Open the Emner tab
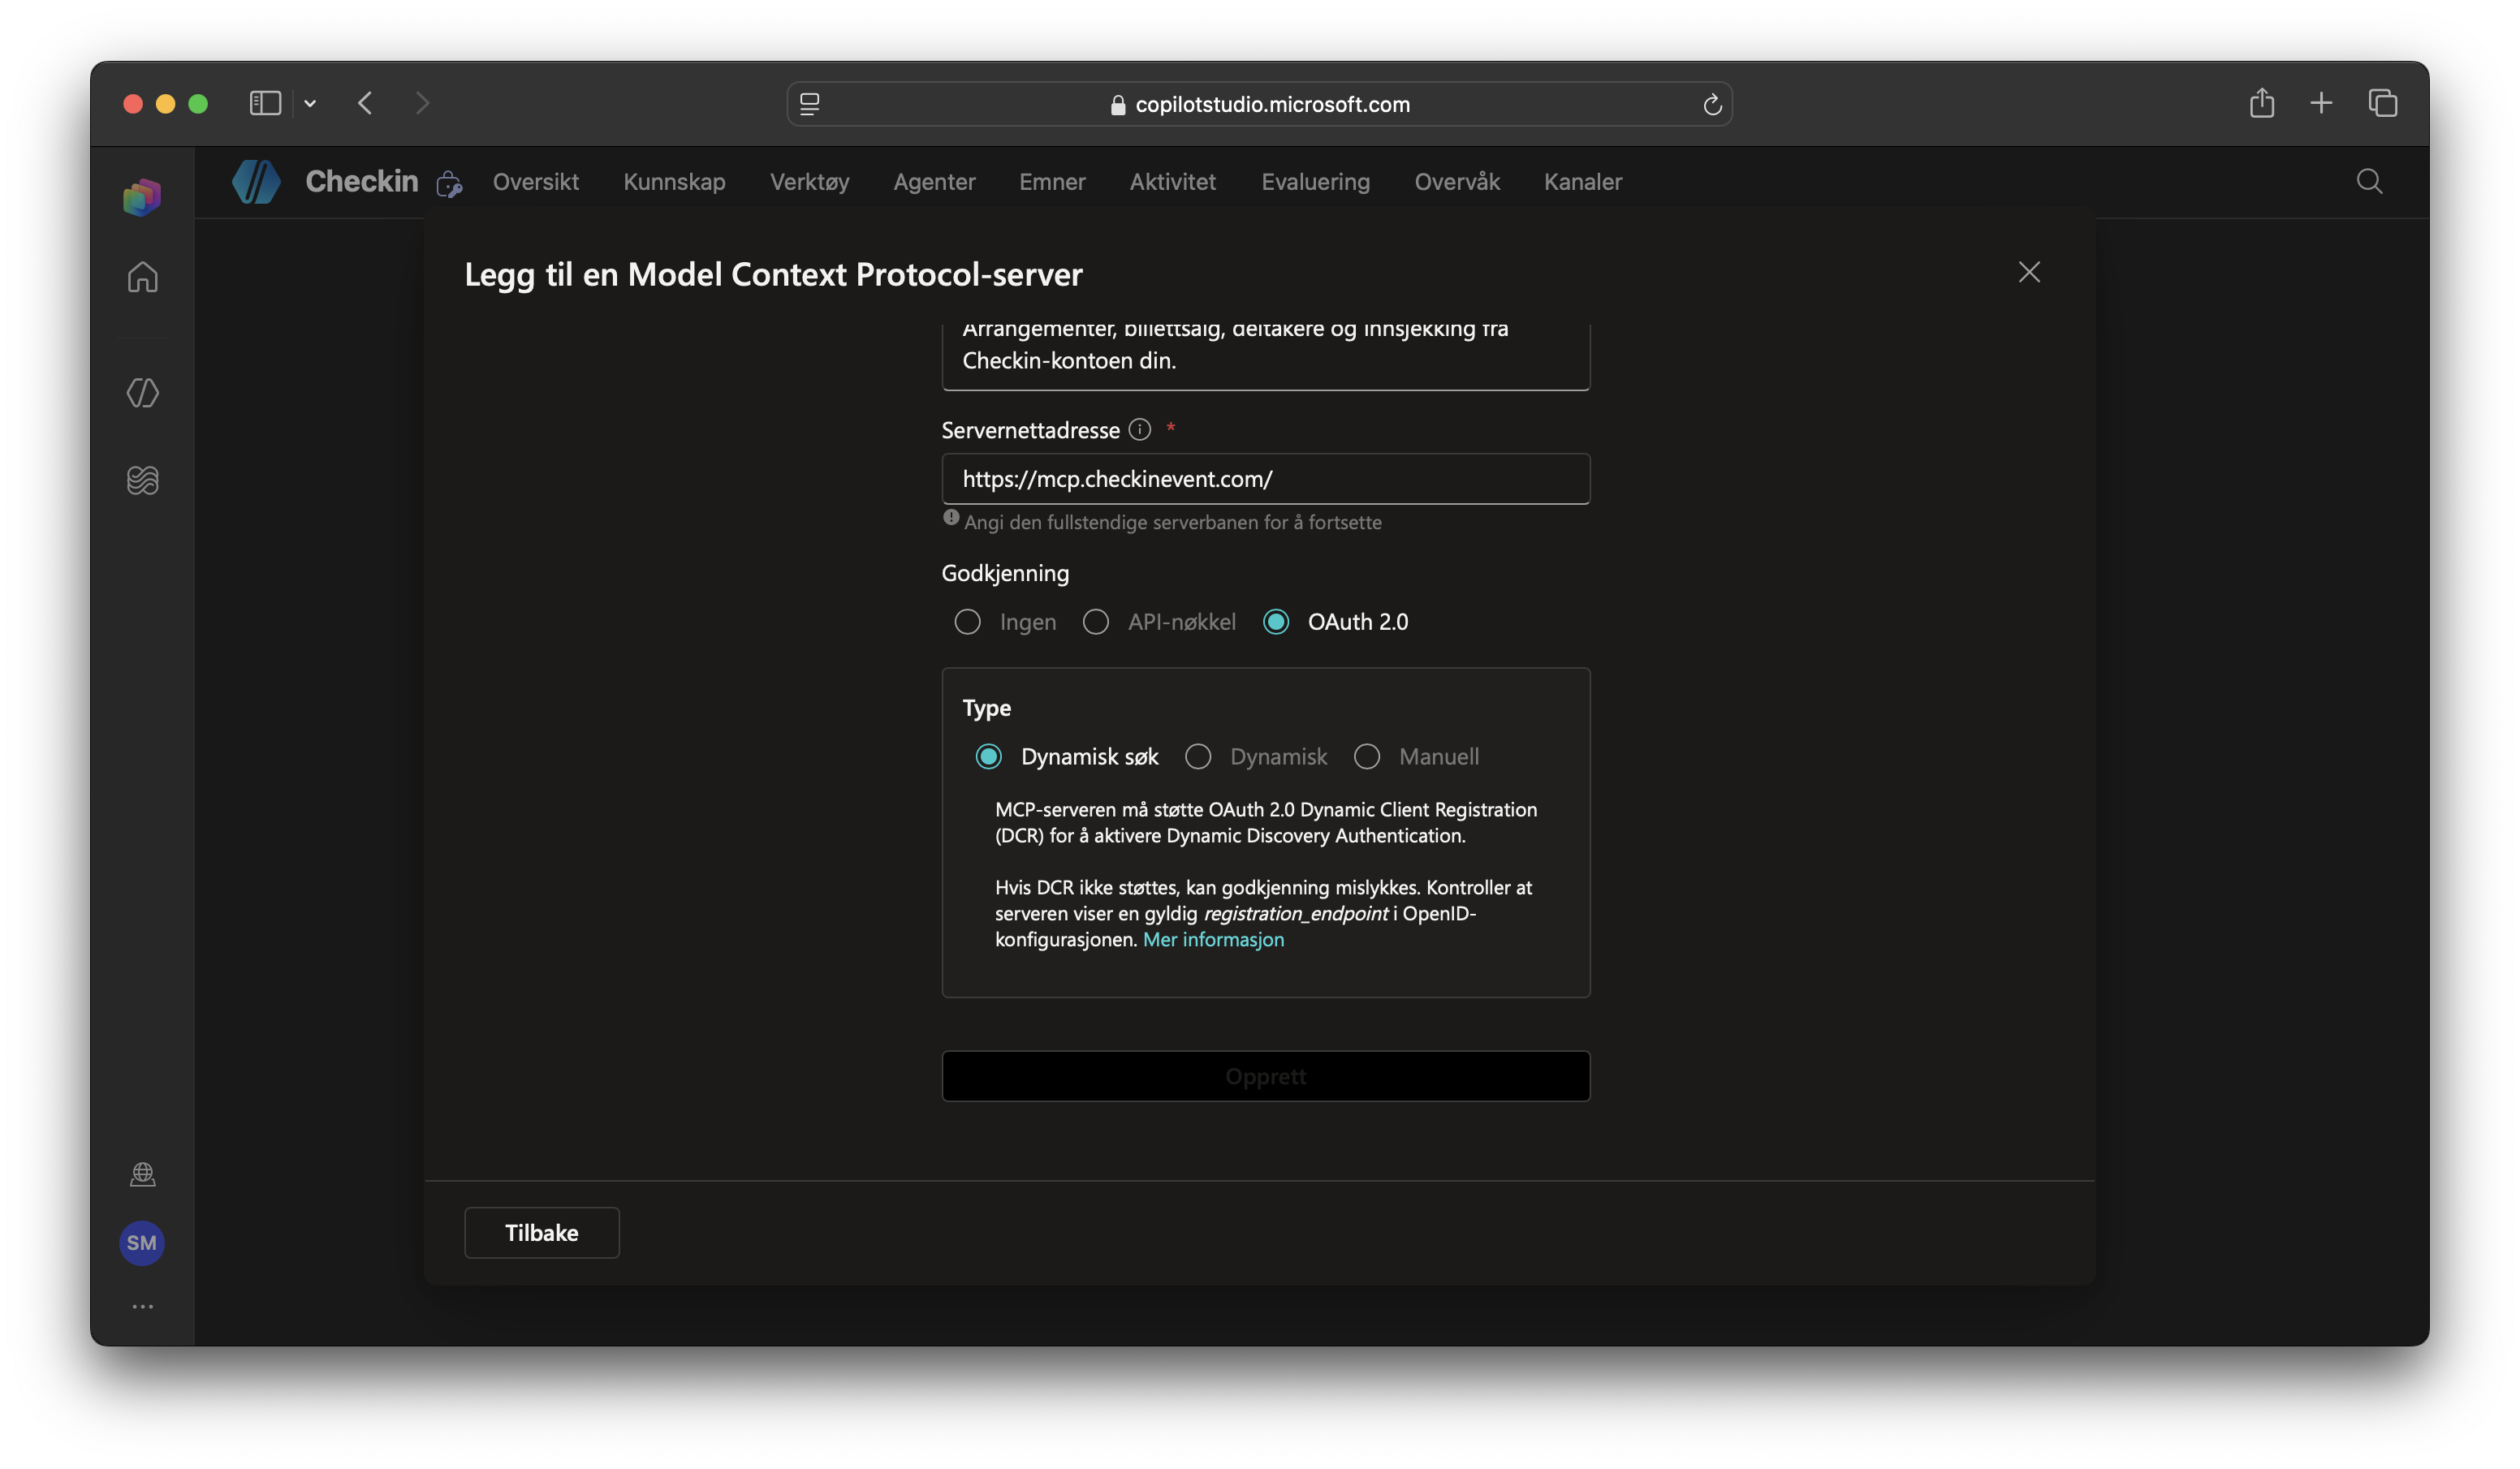 pos(1052,182)
